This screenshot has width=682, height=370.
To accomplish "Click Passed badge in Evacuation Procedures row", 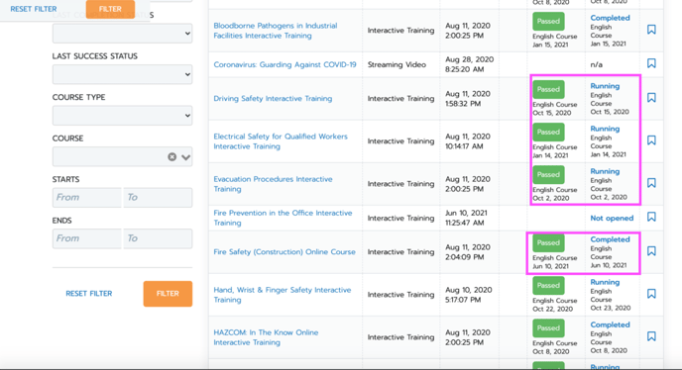I will (x=548, y=174).
